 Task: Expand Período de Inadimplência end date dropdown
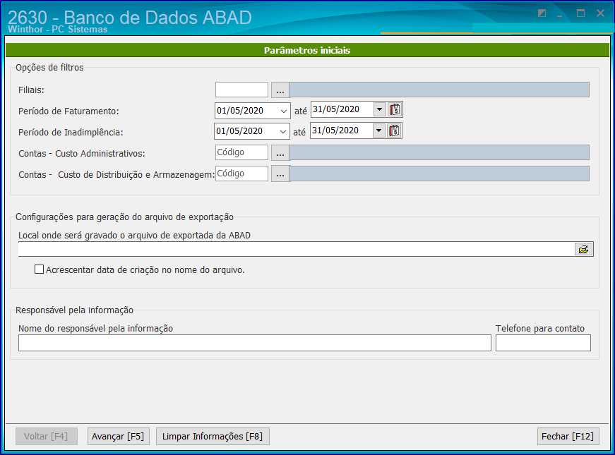click(x=378, y=131)
